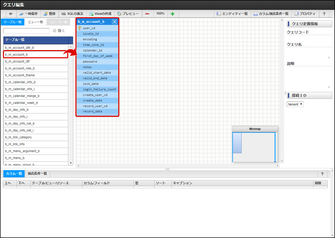
Task: Open the tenant connection ID dropdown
Action: (x=295, y=104)
